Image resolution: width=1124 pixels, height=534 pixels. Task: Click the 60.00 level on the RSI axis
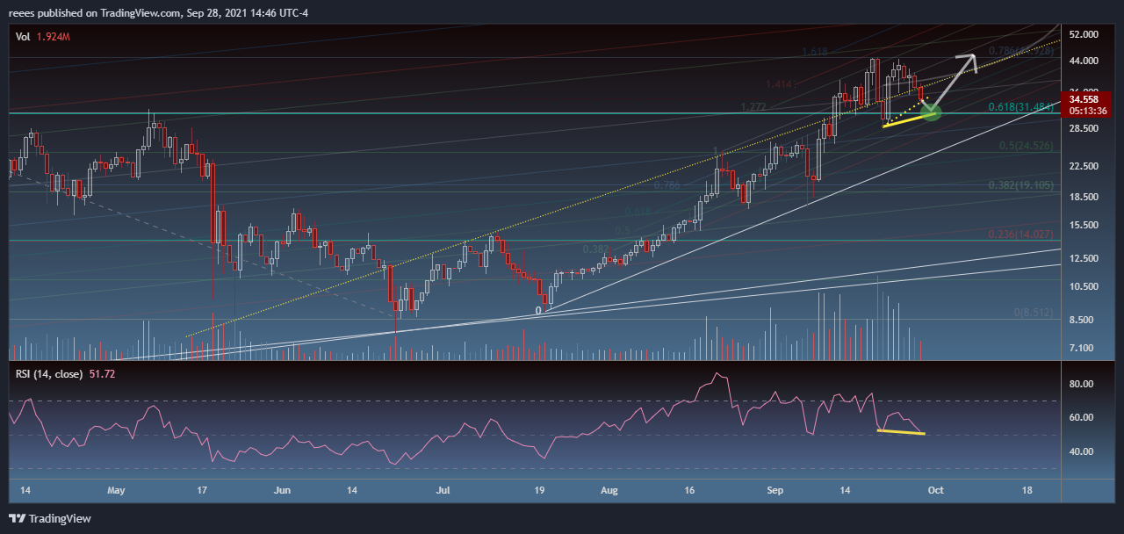tap(1082, 418)
